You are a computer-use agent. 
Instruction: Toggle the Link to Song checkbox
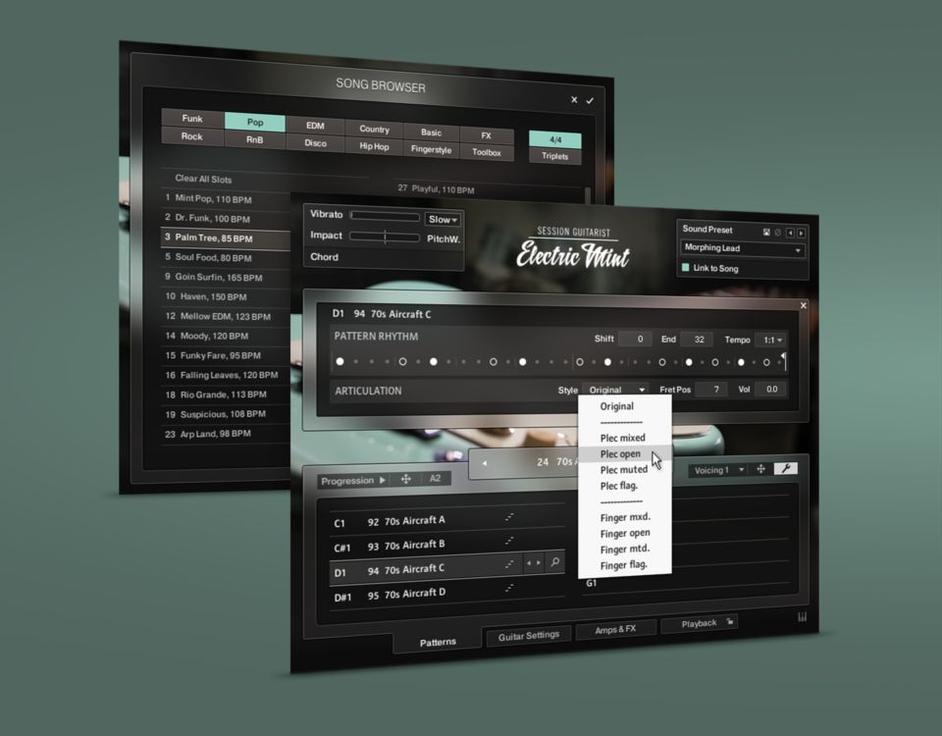pos(686,268)
